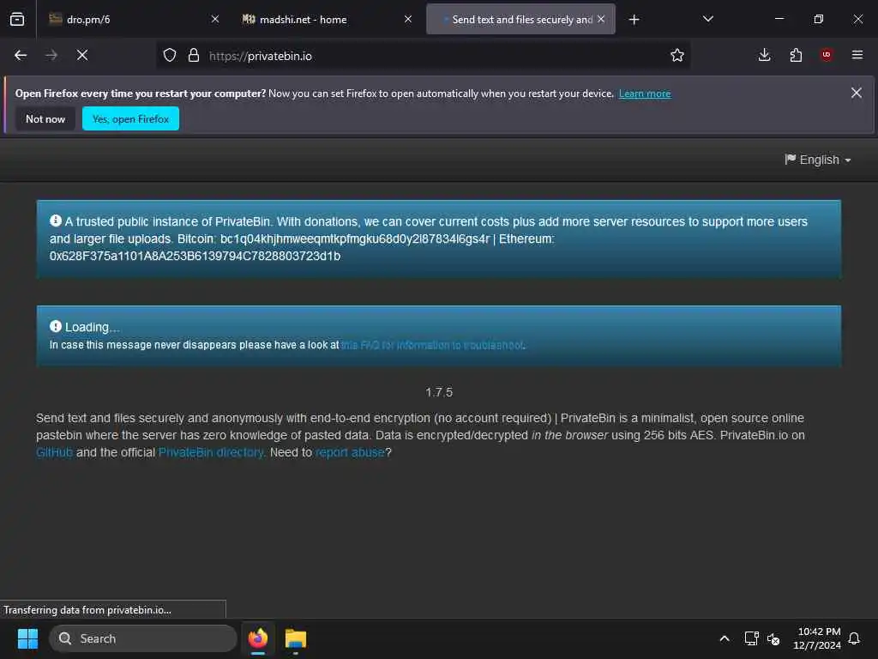Open the clock showing 10:42 PM
Viewport: 878px width, 659px height.
coord(817,638)
